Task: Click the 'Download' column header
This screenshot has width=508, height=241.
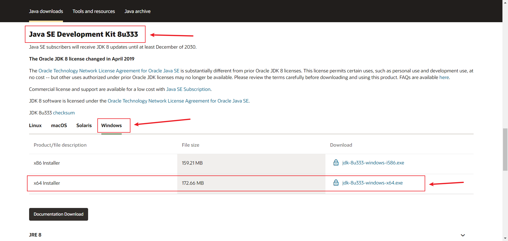Action: (341, 145)
